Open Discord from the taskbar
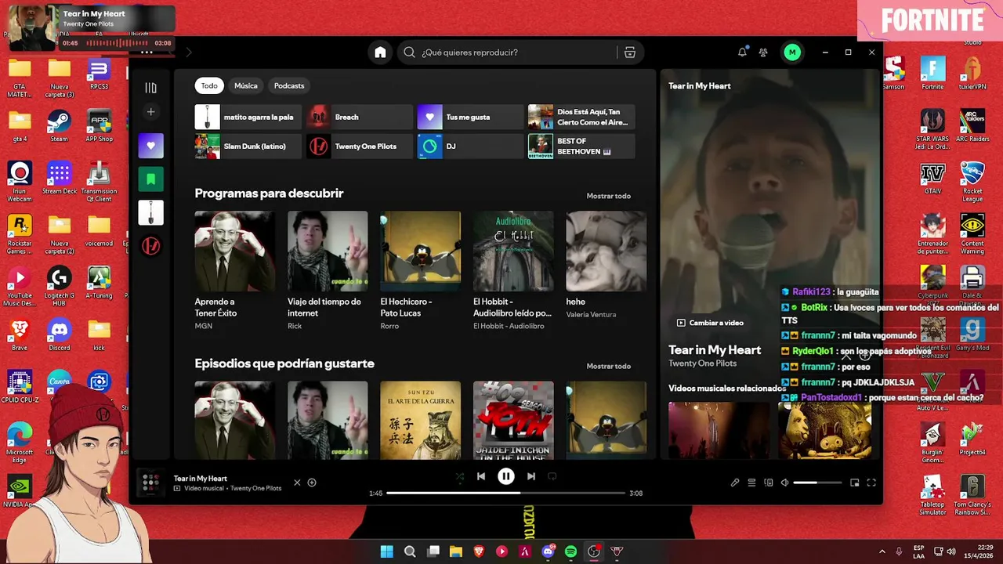 pos(549,551)
